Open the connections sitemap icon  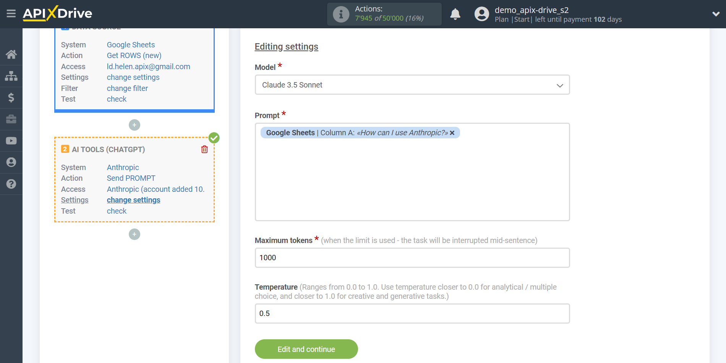click(11, 76)
